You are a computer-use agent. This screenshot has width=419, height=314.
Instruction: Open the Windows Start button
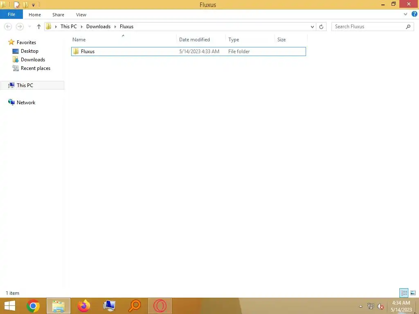(x=10, y=306)
